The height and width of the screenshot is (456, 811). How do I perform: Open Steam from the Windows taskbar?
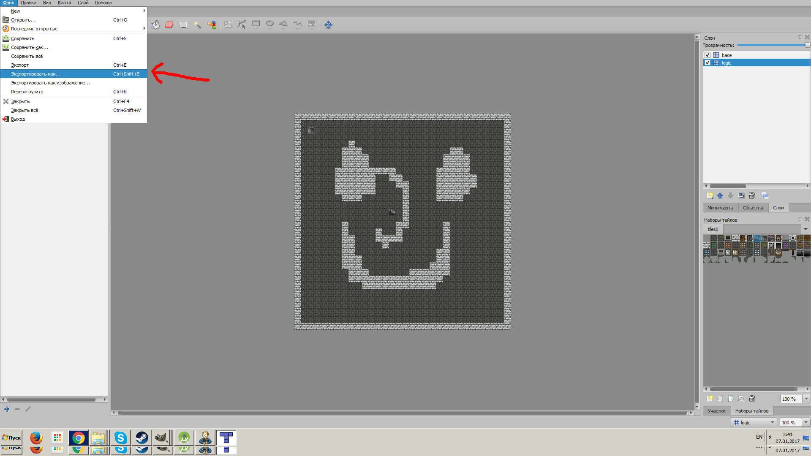coord(142,438)
